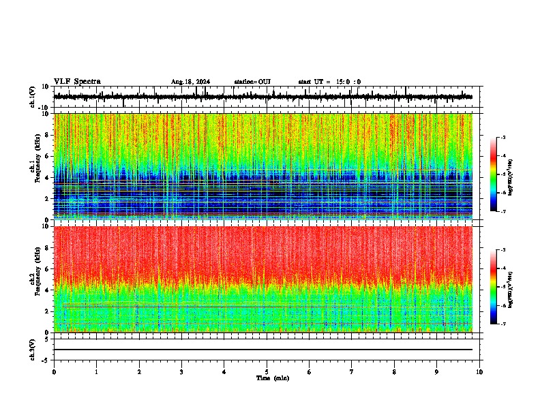Click time axis tick label "7"
This screenshot has height=417, width=540.
click(x=352, y=372)
